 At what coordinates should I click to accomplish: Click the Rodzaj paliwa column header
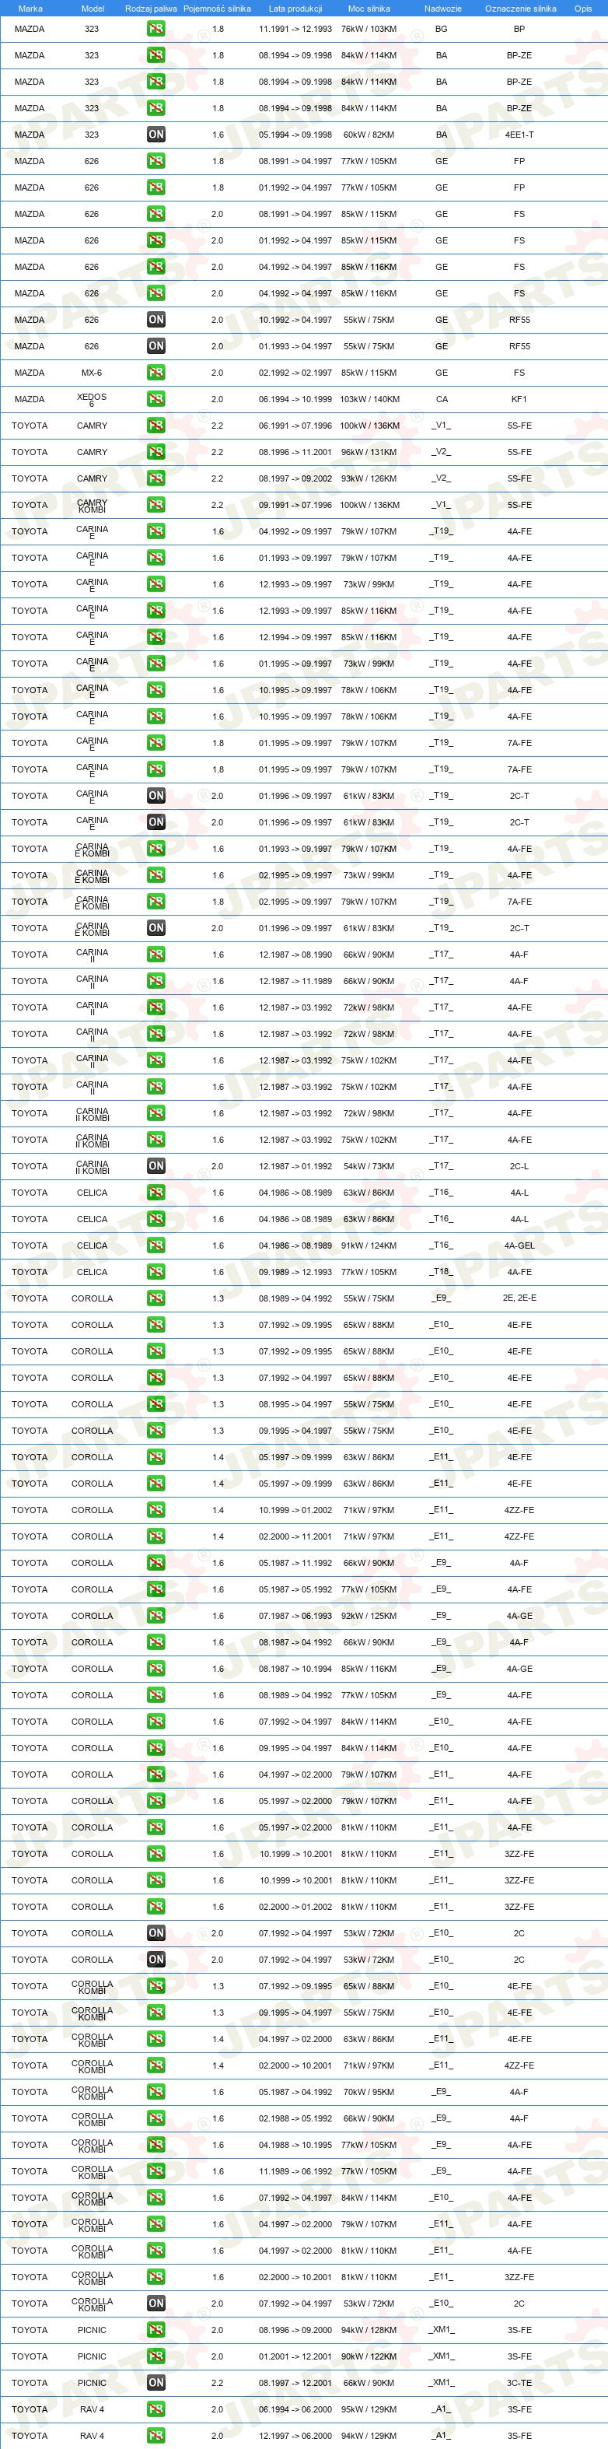(x=151, y=9)
